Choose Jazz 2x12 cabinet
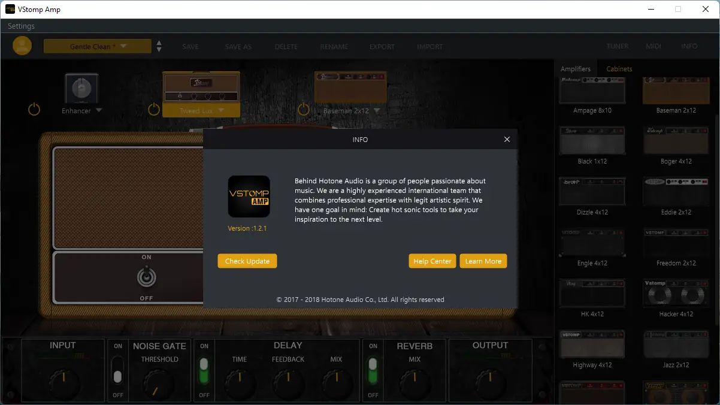Viewport: 720px width, 405px height. (676, 344)
